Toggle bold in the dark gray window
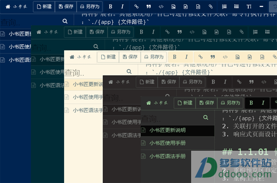This screenshot has height=183, width=277. point(213,82)
